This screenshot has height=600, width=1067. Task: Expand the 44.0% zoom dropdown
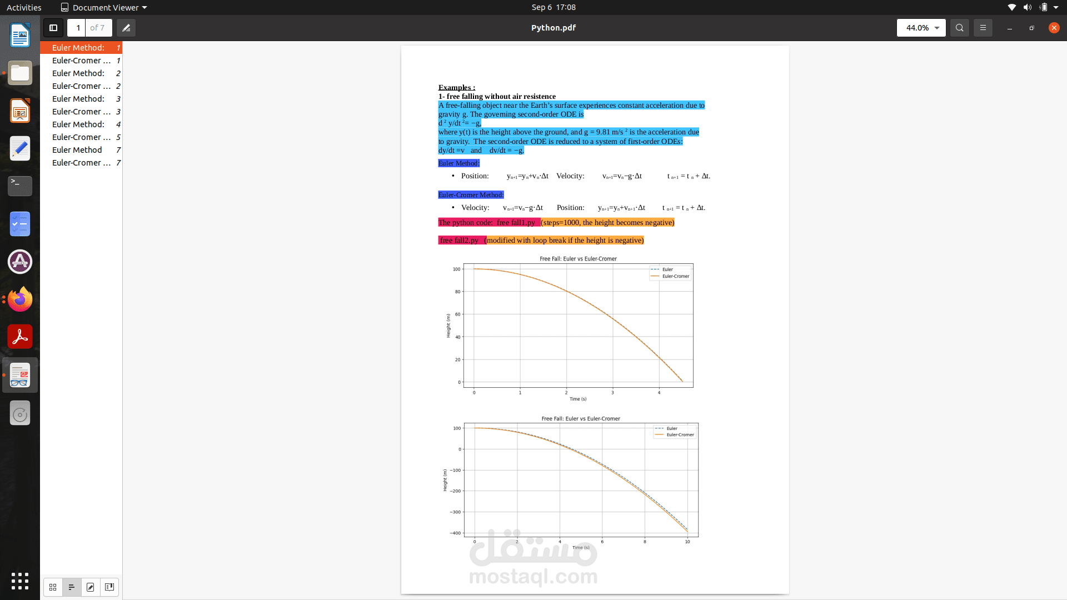937,28
